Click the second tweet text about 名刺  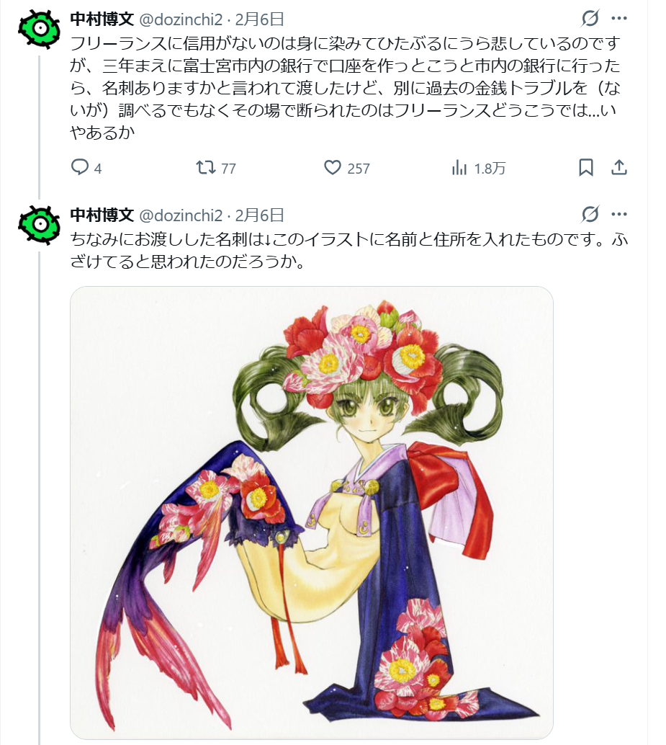pyautogui.click(x=349, y=250)
